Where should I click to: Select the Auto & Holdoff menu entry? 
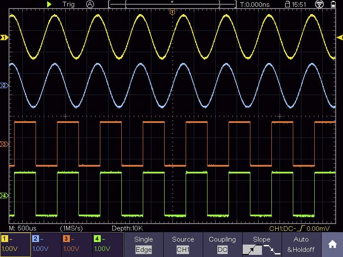[301, 243]
